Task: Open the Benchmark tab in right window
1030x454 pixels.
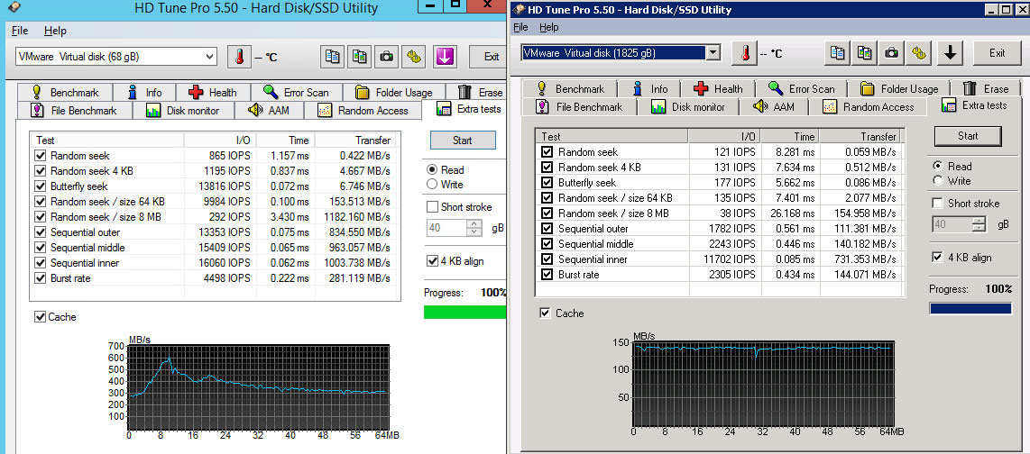Action: point(570,88)
